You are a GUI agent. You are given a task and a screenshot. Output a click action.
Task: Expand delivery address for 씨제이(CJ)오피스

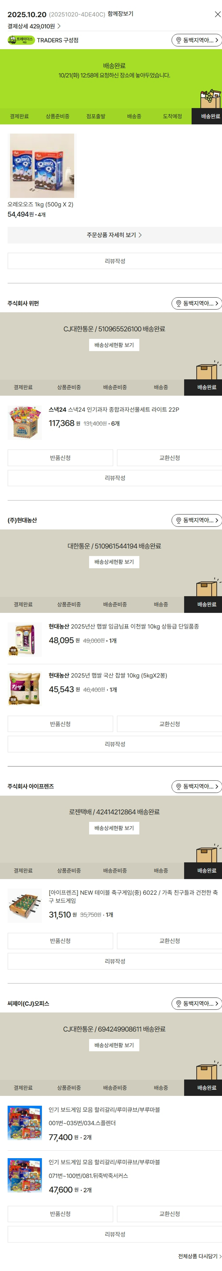pos(197,1003)
